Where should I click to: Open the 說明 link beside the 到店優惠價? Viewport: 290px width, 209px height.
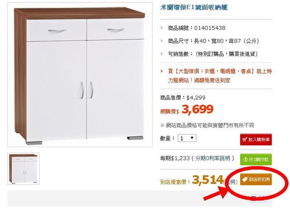231,182
